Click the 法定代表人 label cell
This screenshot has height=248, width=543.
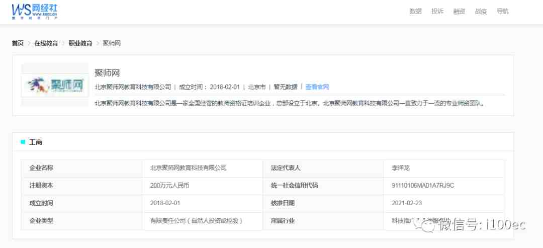tap(323, 168)
